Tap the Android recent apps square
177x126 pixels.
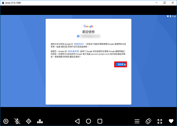tap(100, 121)
